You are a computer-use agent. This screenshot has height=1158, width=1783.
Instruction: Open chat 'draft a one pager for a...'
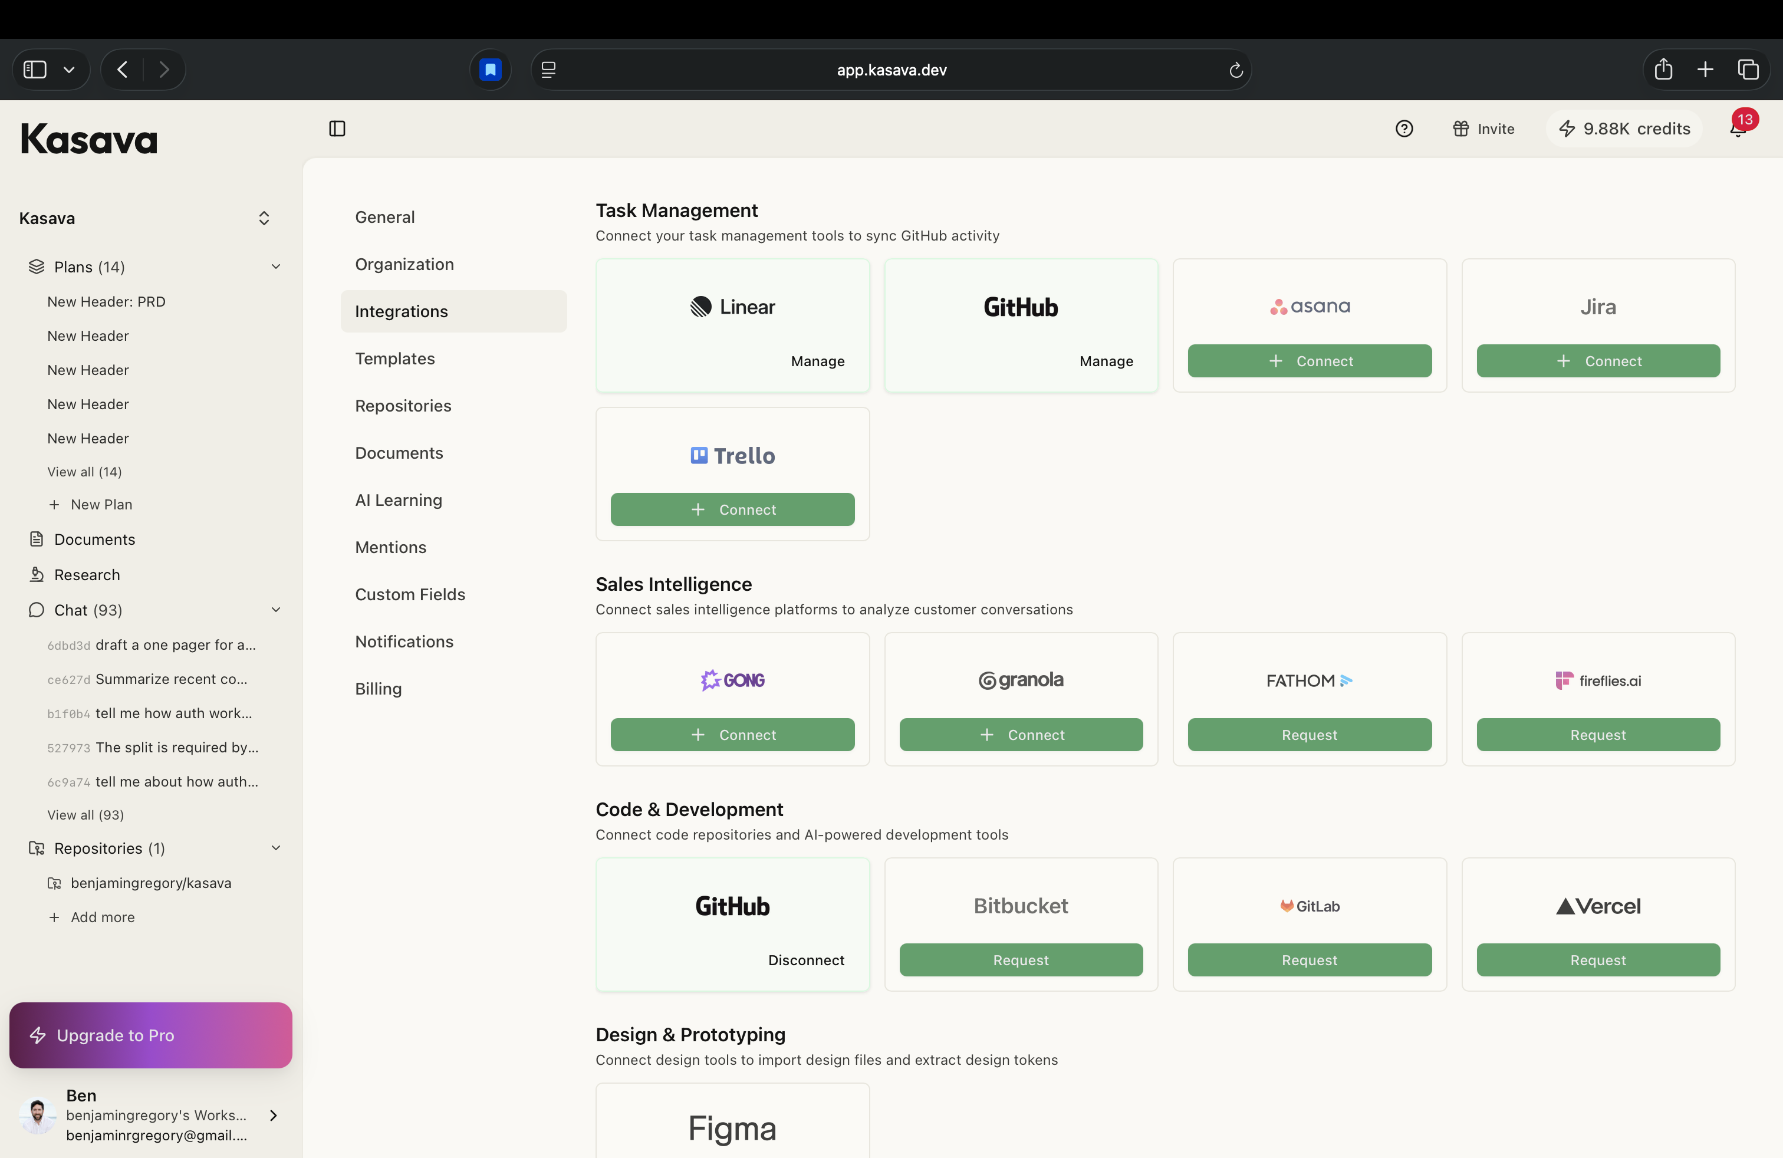(152, 645)
